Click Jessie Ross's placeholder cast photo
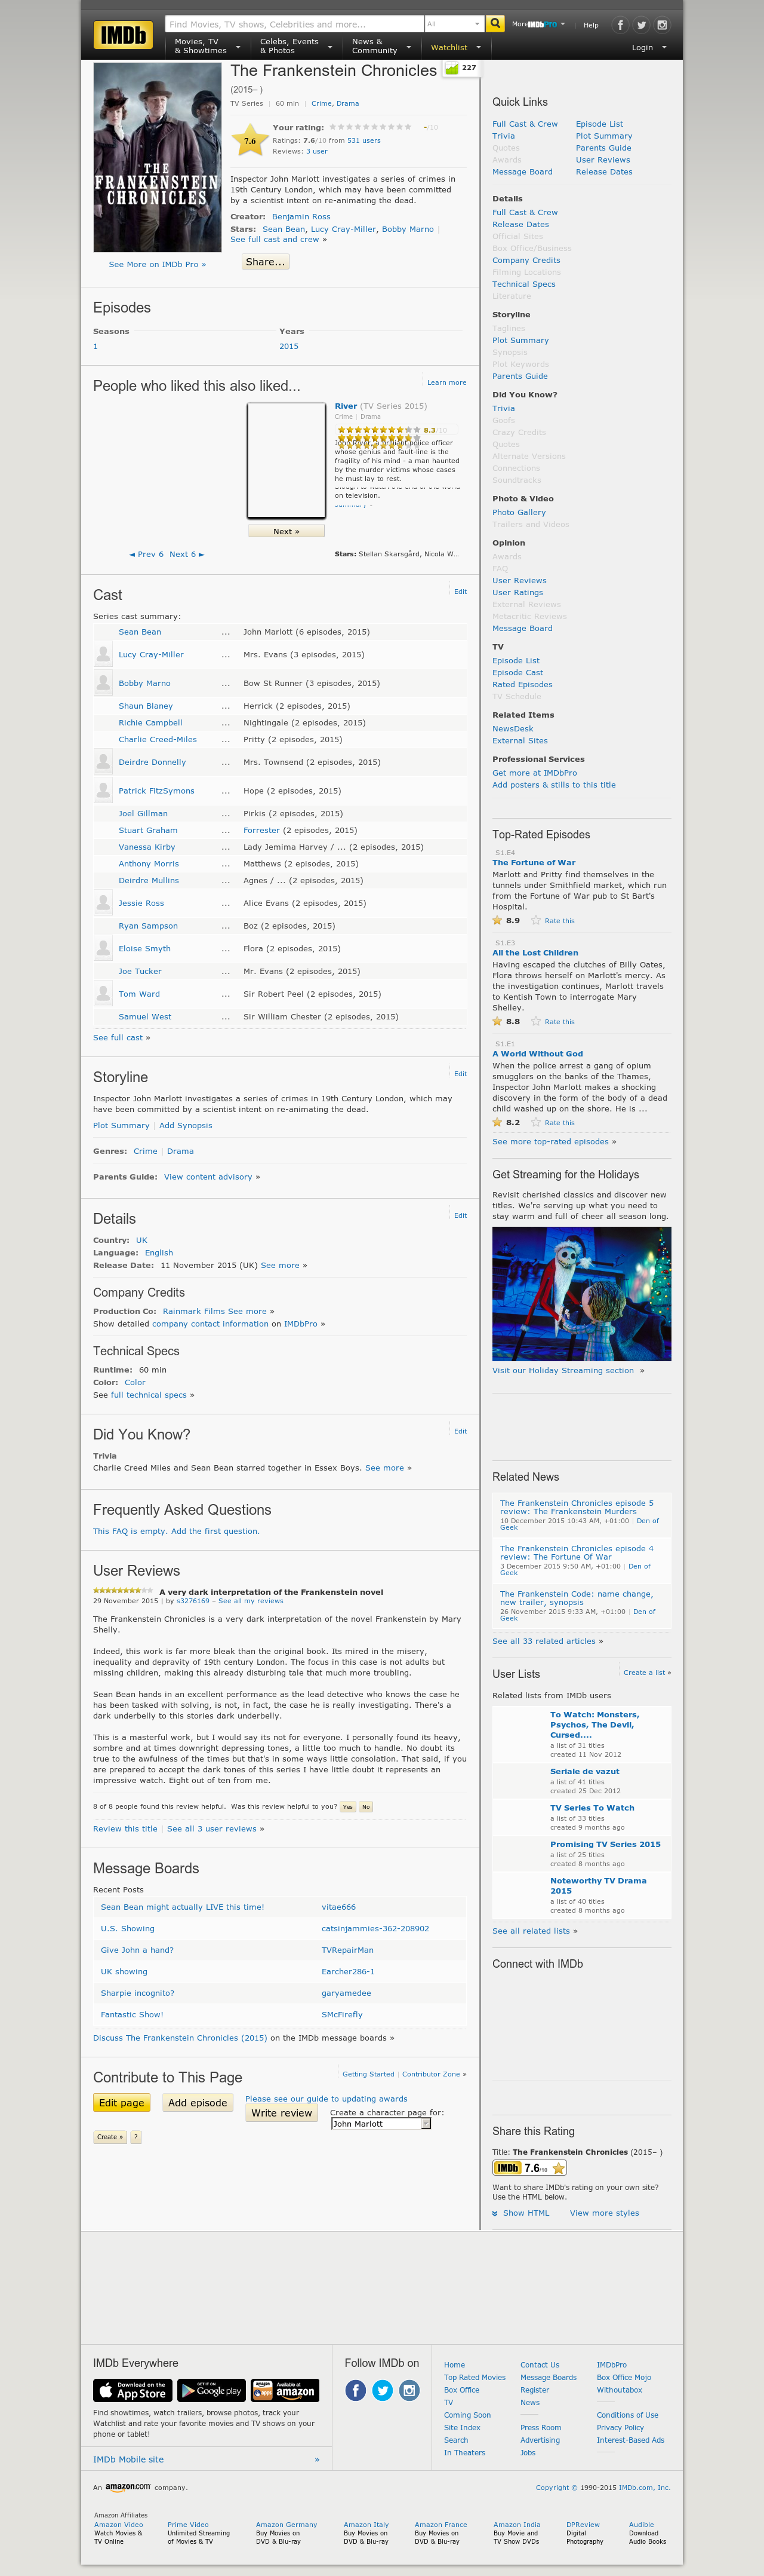Screen dimensions: 764x2576 click(x=103, y=903)
